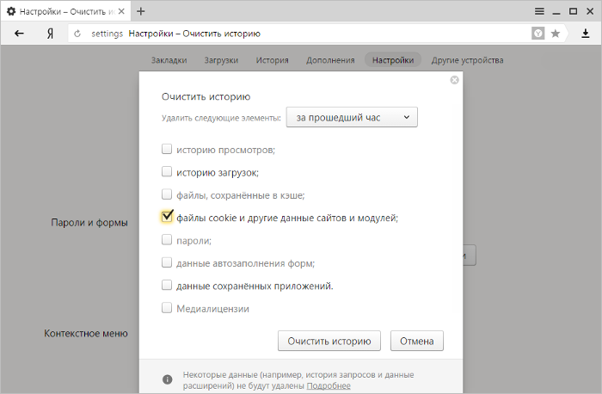Uncheck 'файлы cookie и другие данные сайтов' checkbox

pos(167,217)
